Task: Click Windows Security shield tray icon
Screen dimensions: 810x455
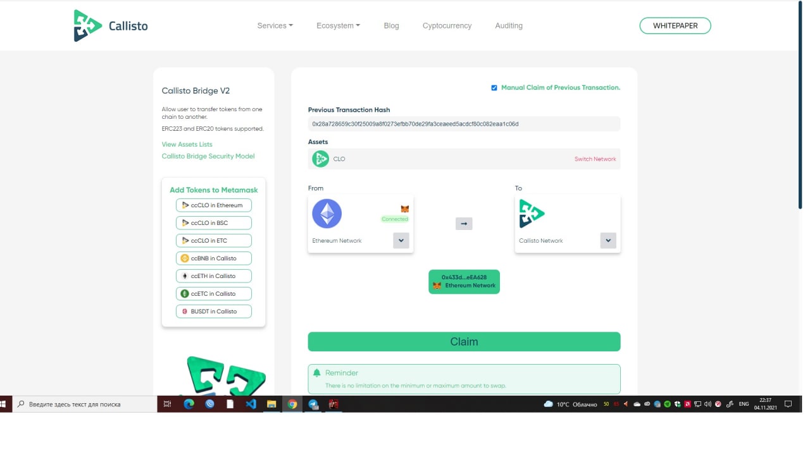Action: click(x=677, y=404)
